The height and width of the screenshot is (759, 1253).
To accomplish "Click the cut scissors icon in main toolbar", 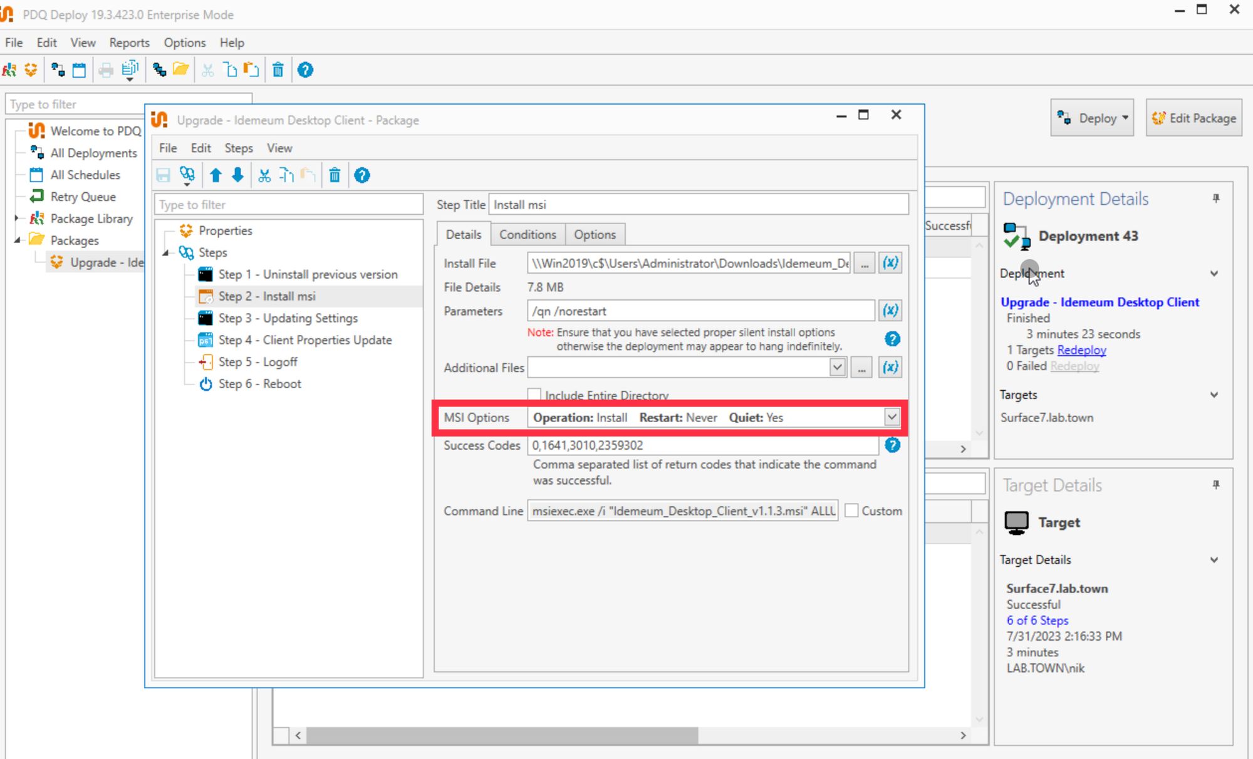I will [208, 70].
